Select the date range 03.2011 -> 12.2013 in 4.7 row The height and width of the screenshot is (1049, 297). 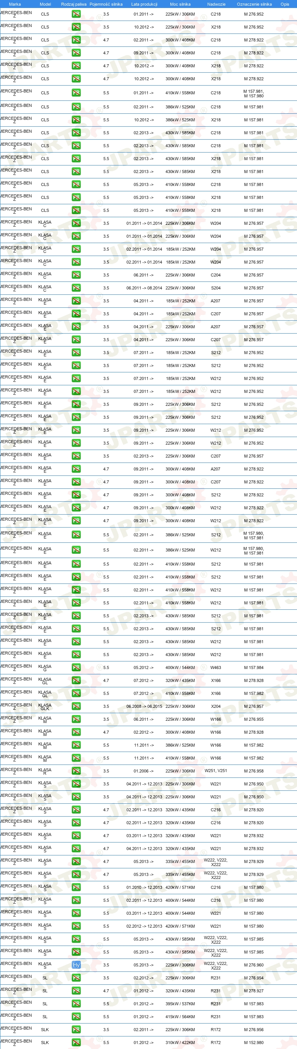(144, 836)
